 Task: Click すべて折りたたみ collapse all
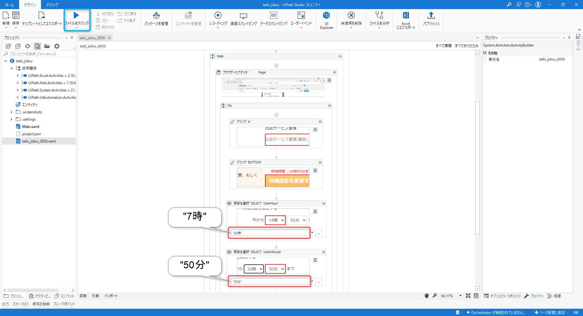[466, 46]
